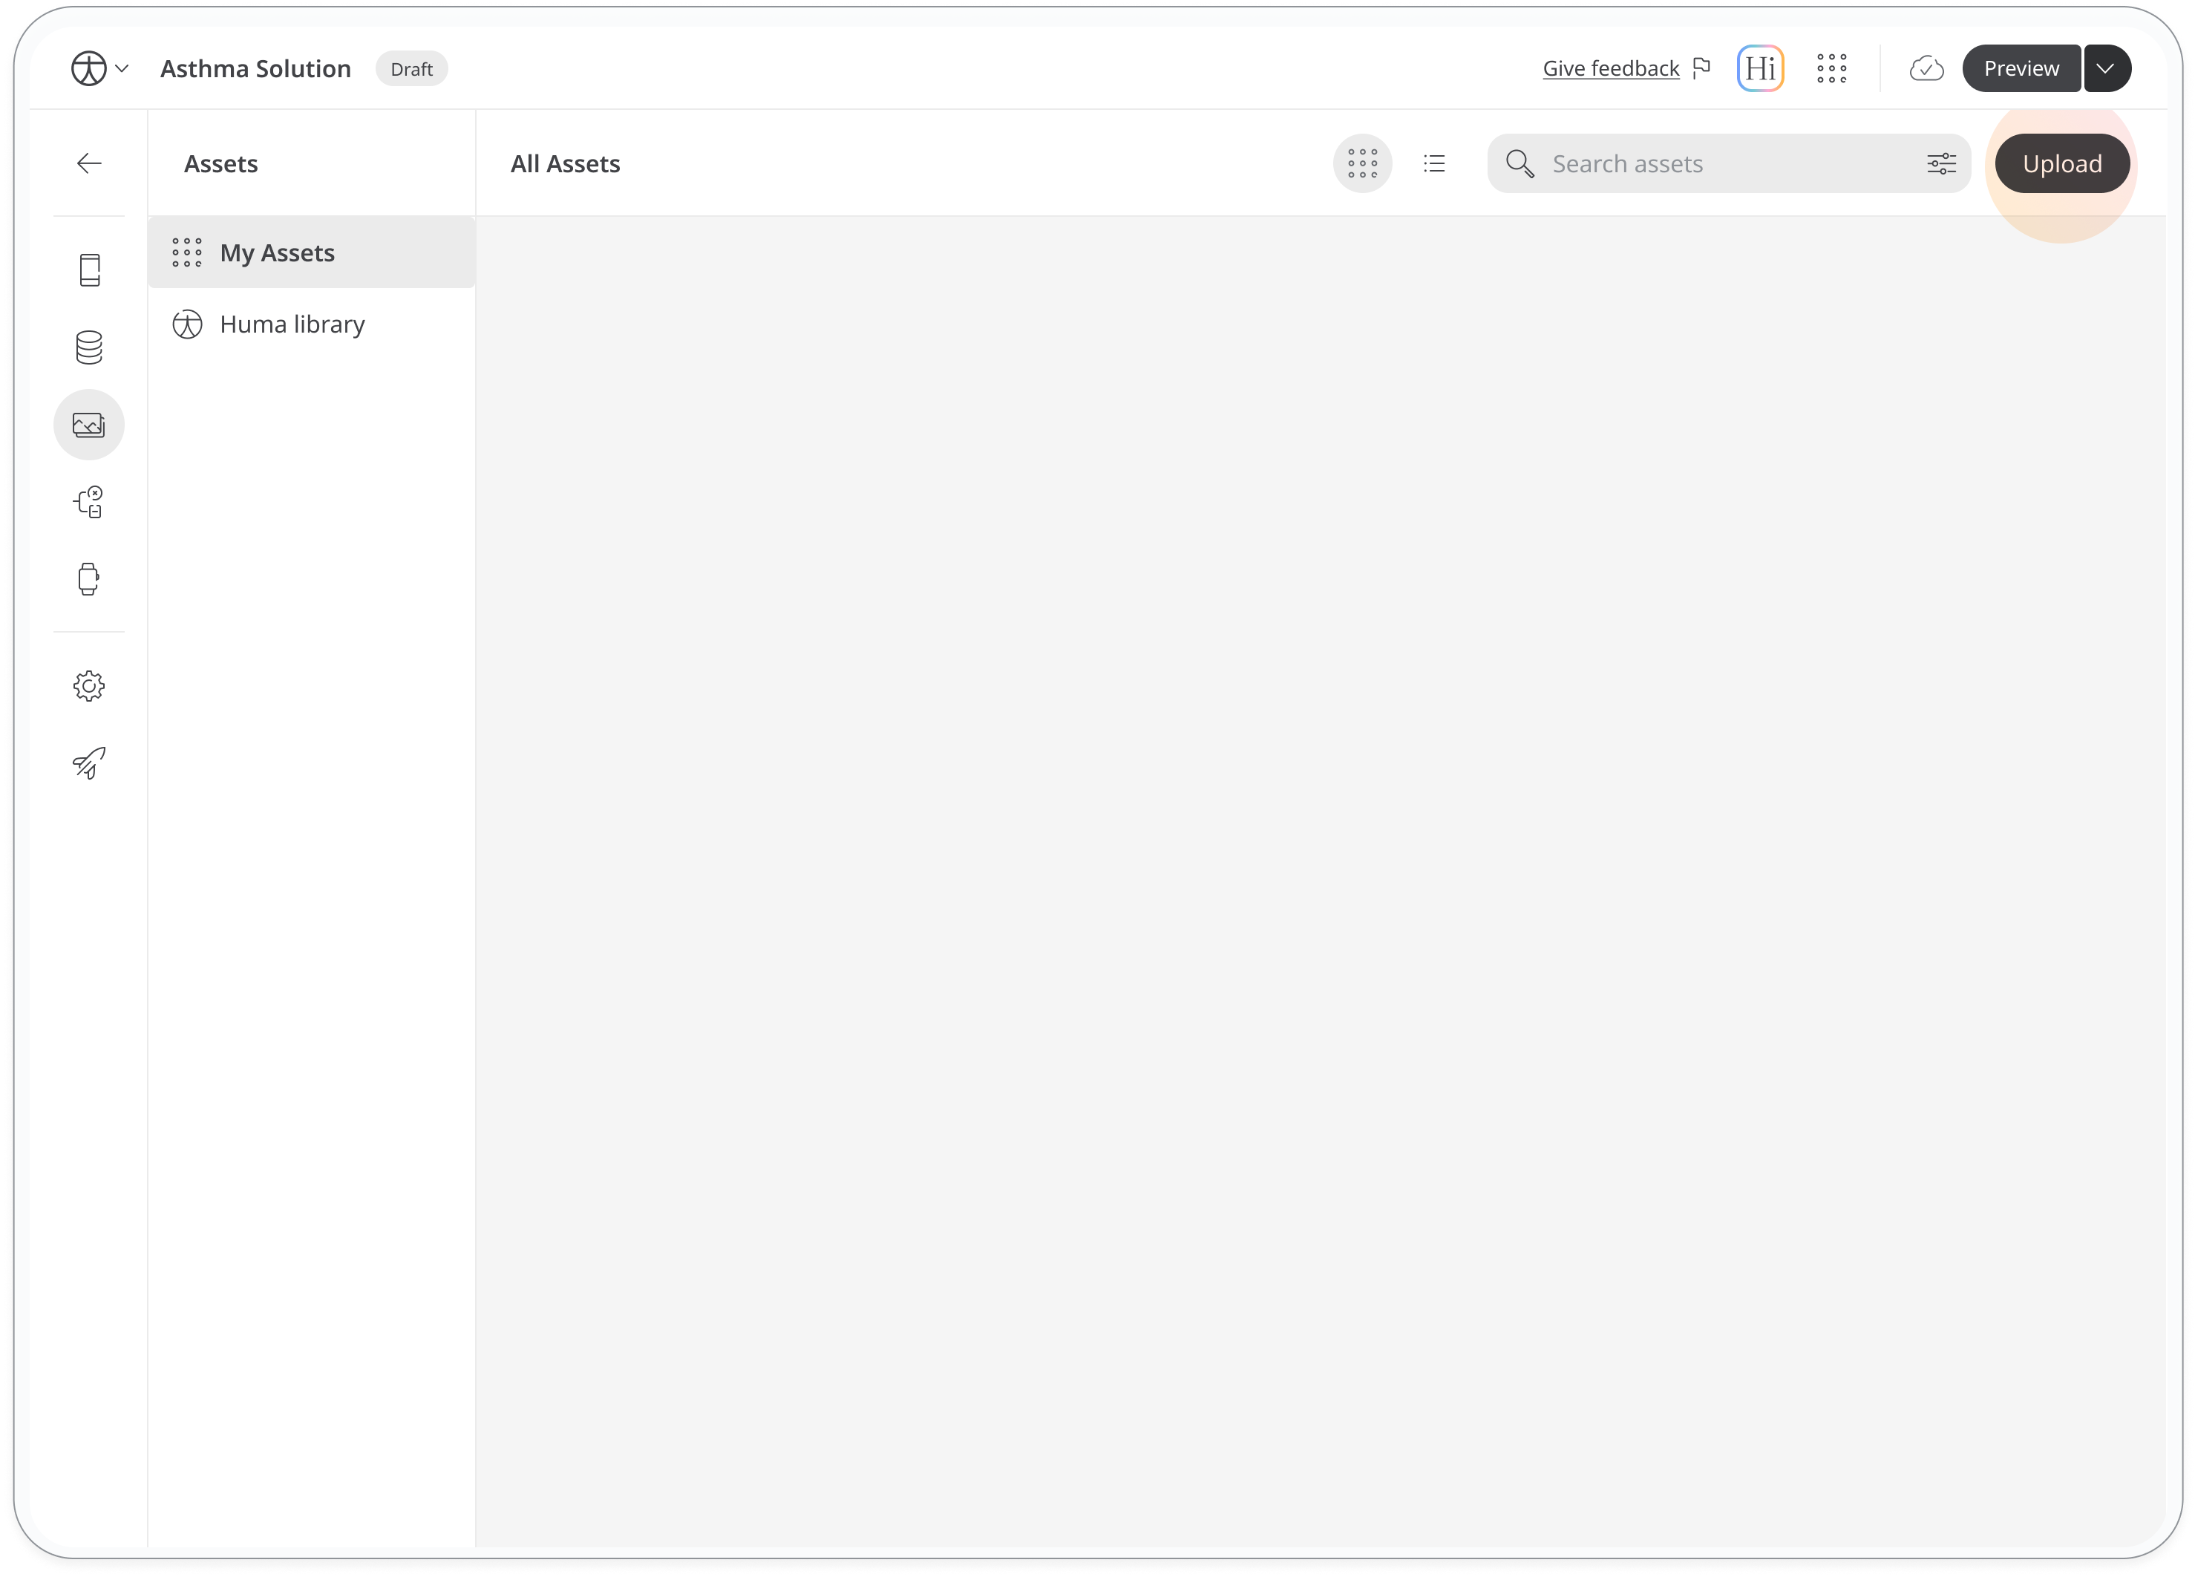Open the settings gear icon
Viewport: 2195px width, 1577px height.
(x=89, y=686)
